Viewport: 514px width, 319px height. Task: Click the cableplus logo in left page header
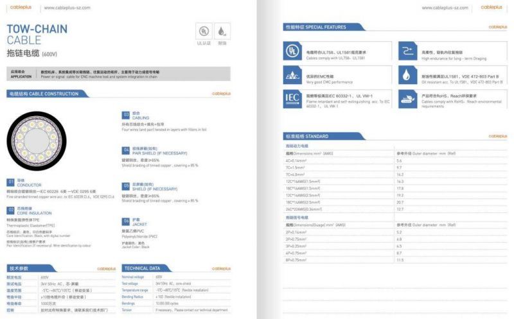click(x=21, y=7)
